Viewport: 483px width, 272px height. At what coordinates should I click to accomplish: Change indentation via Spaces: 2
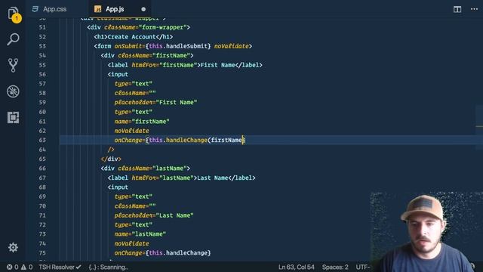coord(335,267)
